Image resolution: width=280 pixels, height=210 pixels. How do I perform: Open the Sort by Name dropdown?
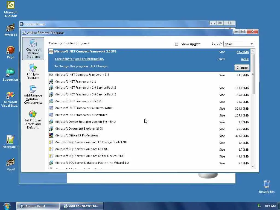[x=238, y=44]
